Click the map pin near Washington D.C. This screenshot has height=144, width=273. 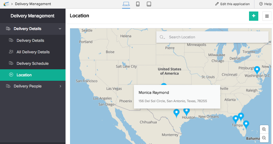point(257,70)
